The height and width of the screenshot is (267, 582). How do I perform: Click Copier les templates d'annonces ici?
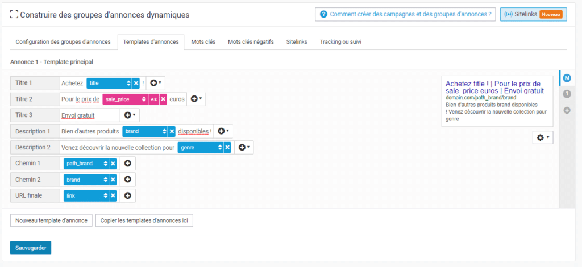[144, 220]
